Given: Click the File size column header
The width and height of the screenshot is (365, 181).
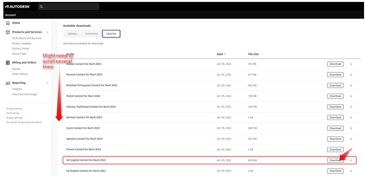Looking at the screenshot, I should pos(253,54).
